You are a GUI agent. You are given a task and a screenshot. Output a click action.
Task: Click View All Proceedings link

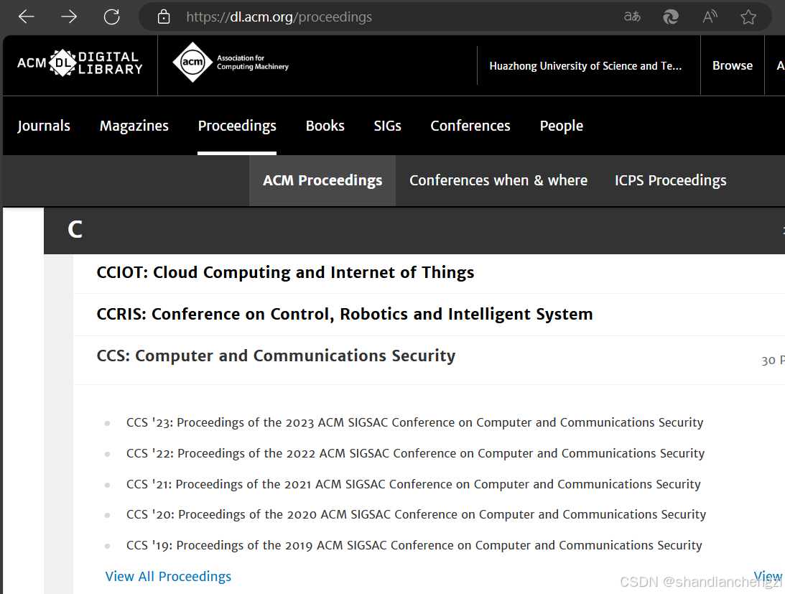[168, 577]
